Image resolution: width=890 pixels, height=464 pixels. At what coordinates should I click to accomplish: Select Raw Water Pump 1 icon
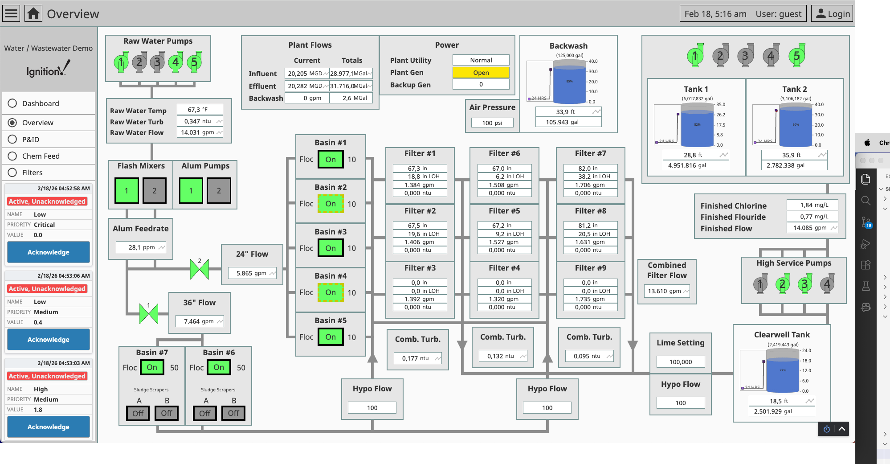click(120, 62)
